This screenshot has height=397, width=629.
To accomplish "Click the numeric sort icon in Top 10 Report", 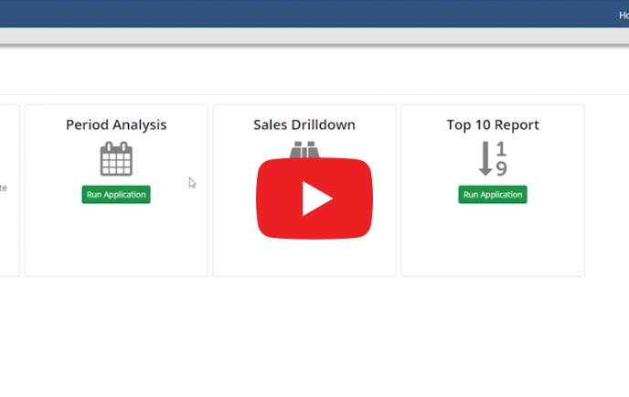I will tap(493, 159).
